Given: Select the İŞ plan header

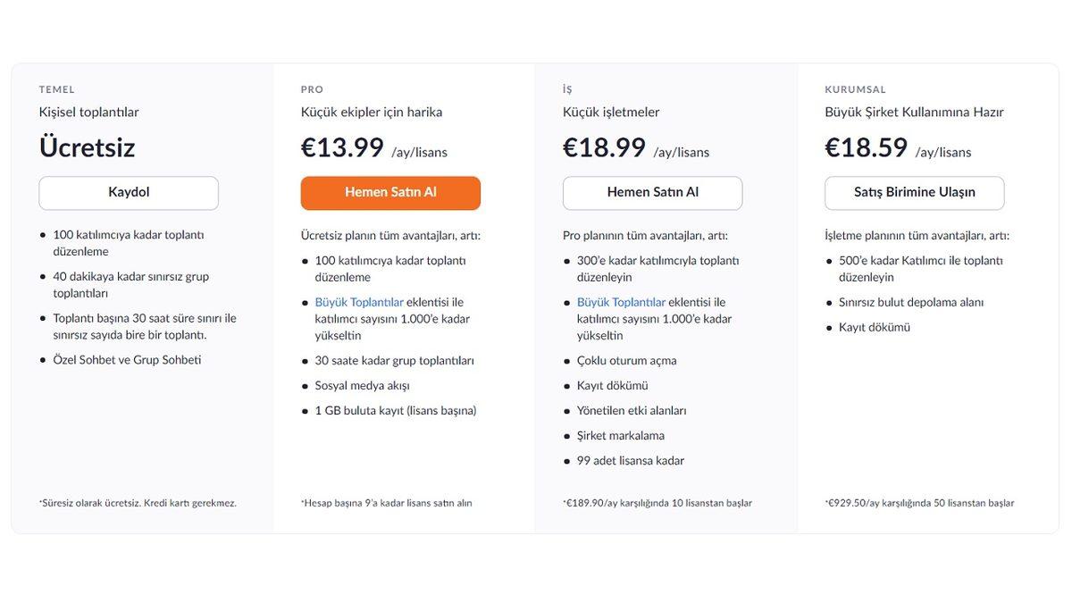Looking at the screenshot, I should tap(565, 88).
